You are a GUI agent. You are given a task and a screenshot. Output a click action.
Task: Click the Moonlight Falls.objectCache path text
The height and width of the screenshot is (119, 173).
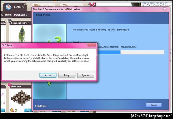[x=117, y=47]
